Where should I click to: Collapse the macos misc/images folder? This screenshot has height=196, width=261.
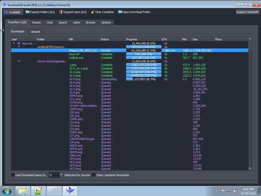pyautogui.click(x=19, y=61)
